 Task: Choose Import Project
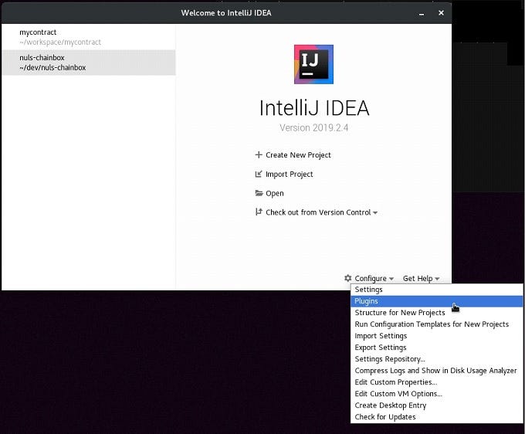coord(290,174)
